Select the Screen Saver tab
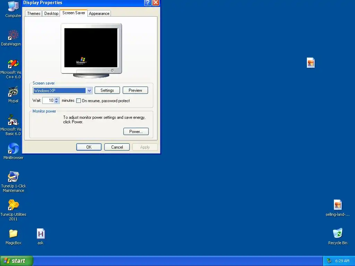The image size is (355, 266). pyautogui.click(x=73, y=13)
